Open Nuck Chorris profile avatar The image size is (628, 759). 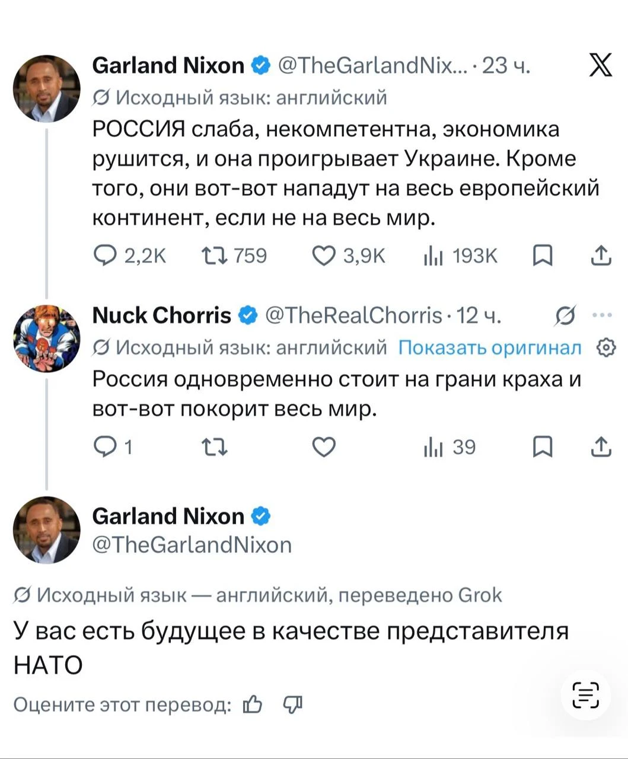(46, 339)
